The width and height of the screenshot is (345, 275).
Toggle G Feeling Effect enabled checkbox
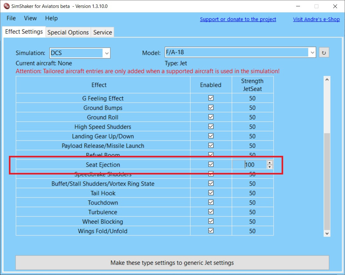pos(211,98)
